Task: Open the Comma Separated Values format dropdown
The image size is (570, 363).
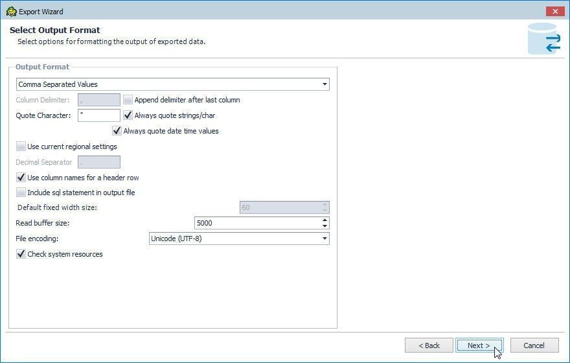Action: coord(173,84)
